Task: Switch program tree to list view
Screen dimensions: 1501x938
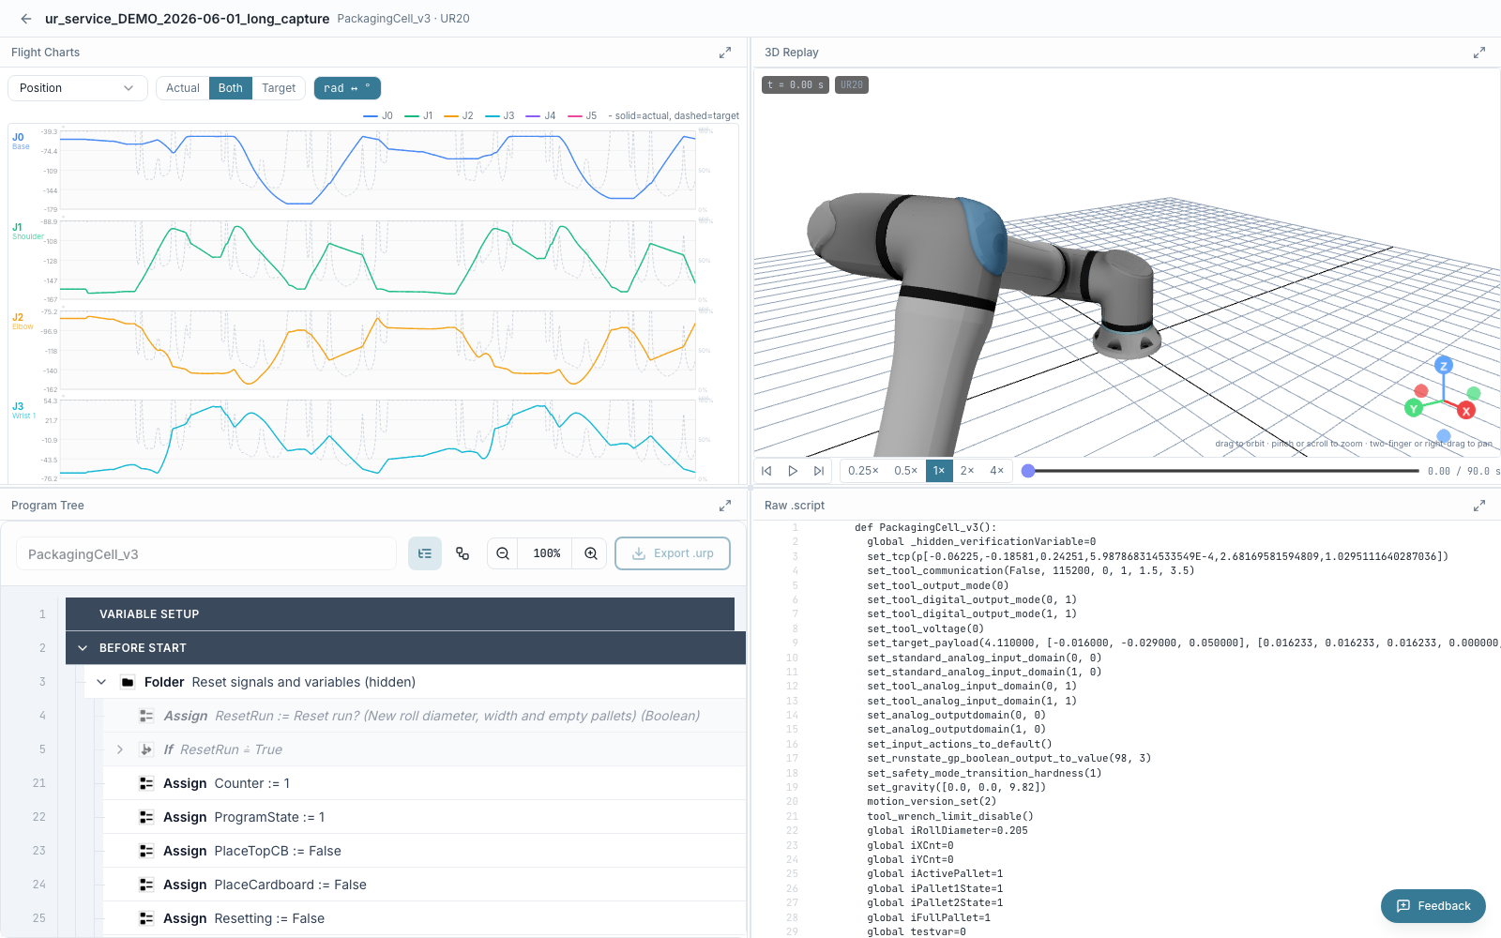Action: [425, 553]
